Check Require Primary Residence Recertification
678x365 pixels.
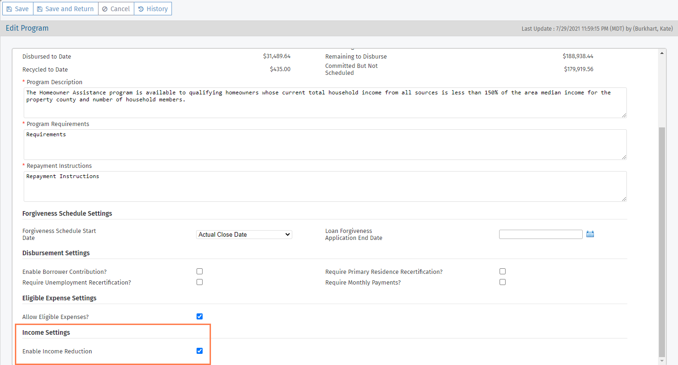tap(502, 271)
